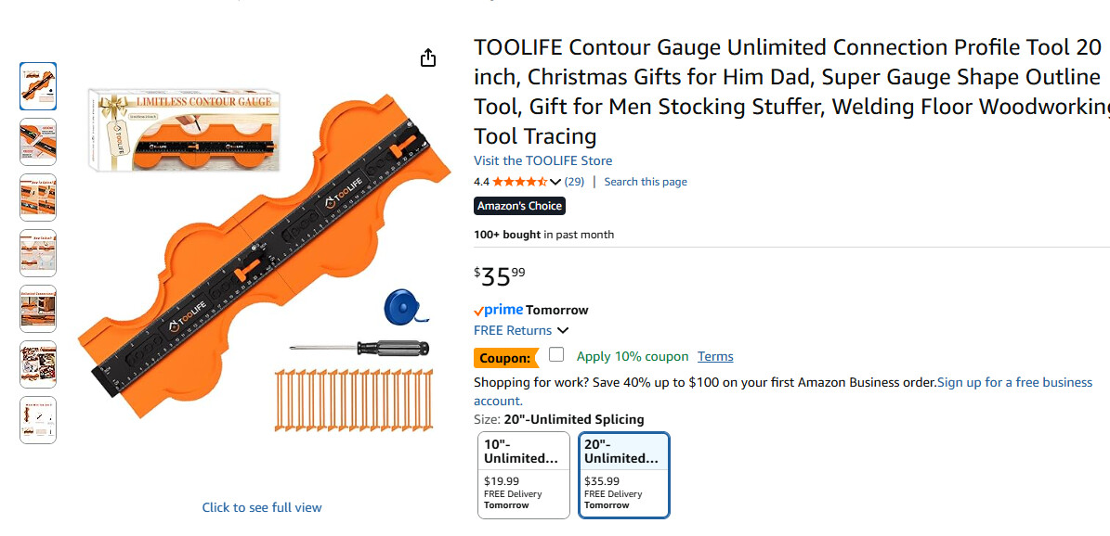Click the share icon above product image
Screen dimensions: 1110x536
click(427, 58)
